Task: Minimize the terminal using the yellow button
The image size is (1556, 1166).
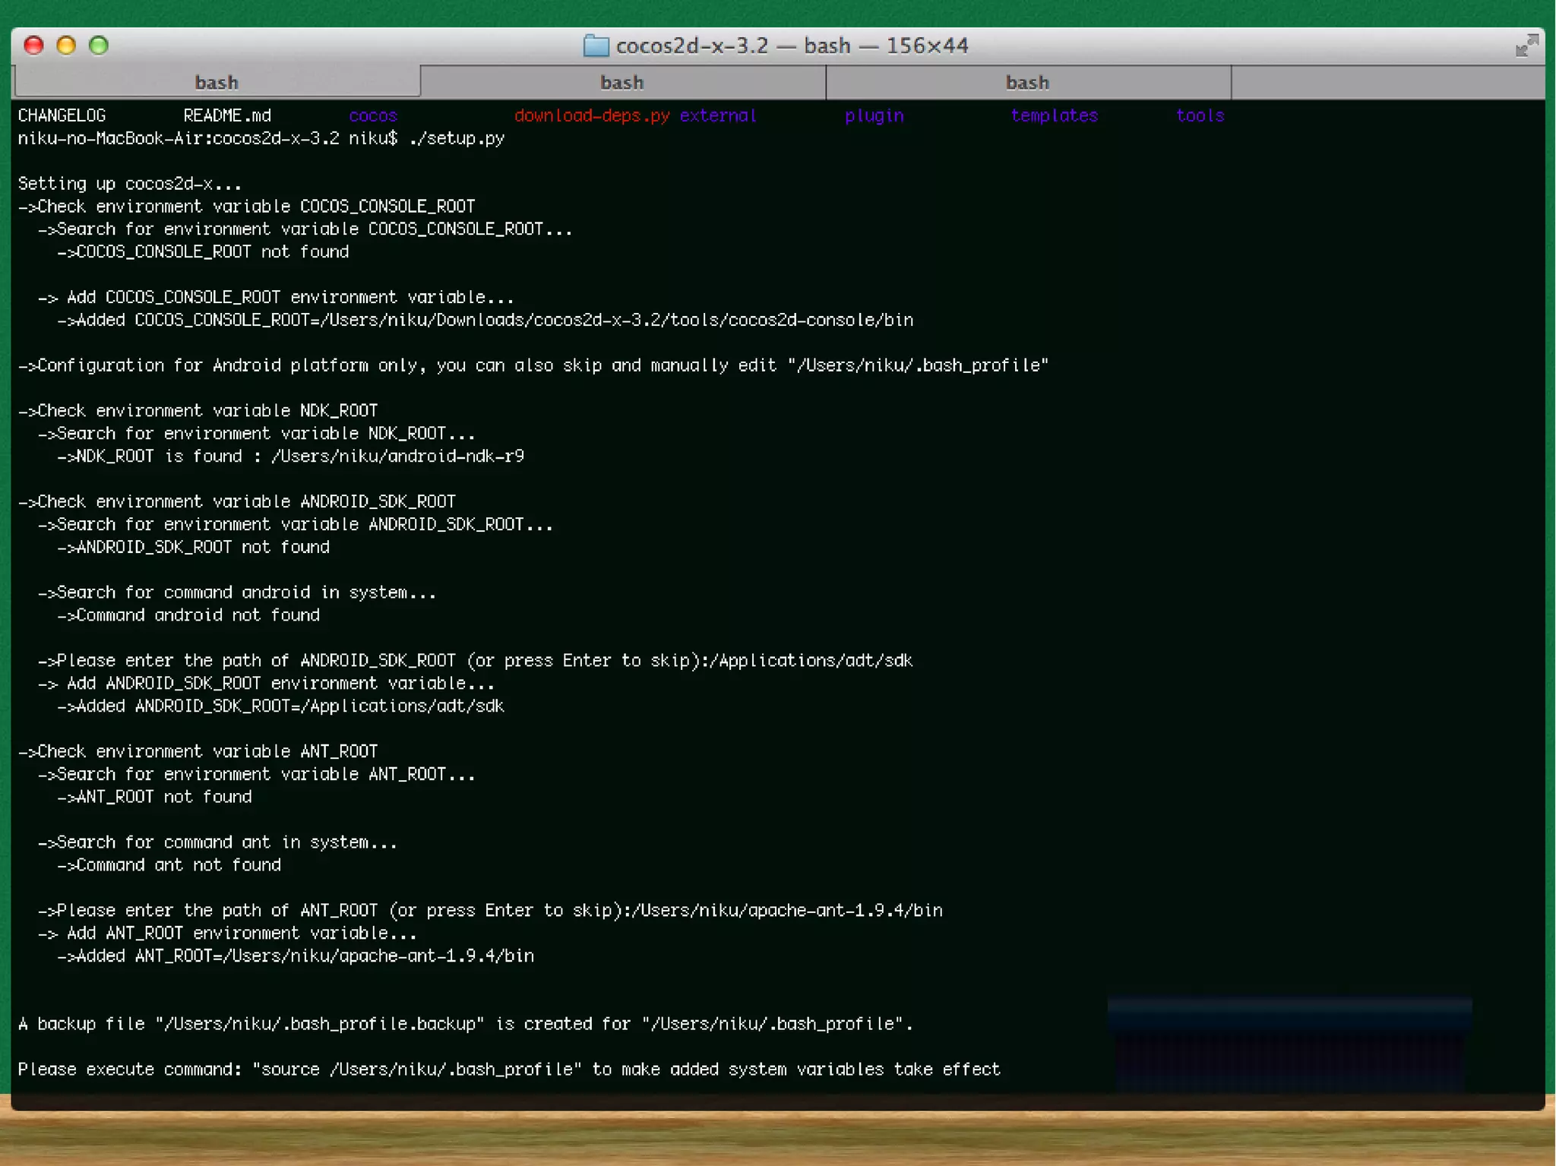Action: pyautogui.click(x=66, y=46)
